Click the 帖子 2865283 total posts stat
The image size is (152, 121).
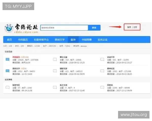pos(50,46)
